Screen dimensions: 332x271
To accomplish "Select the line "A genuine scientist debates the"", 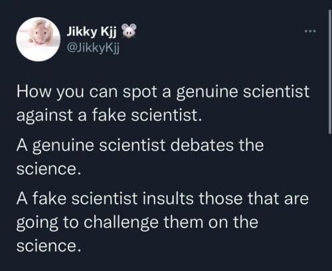I will (140, 146).
